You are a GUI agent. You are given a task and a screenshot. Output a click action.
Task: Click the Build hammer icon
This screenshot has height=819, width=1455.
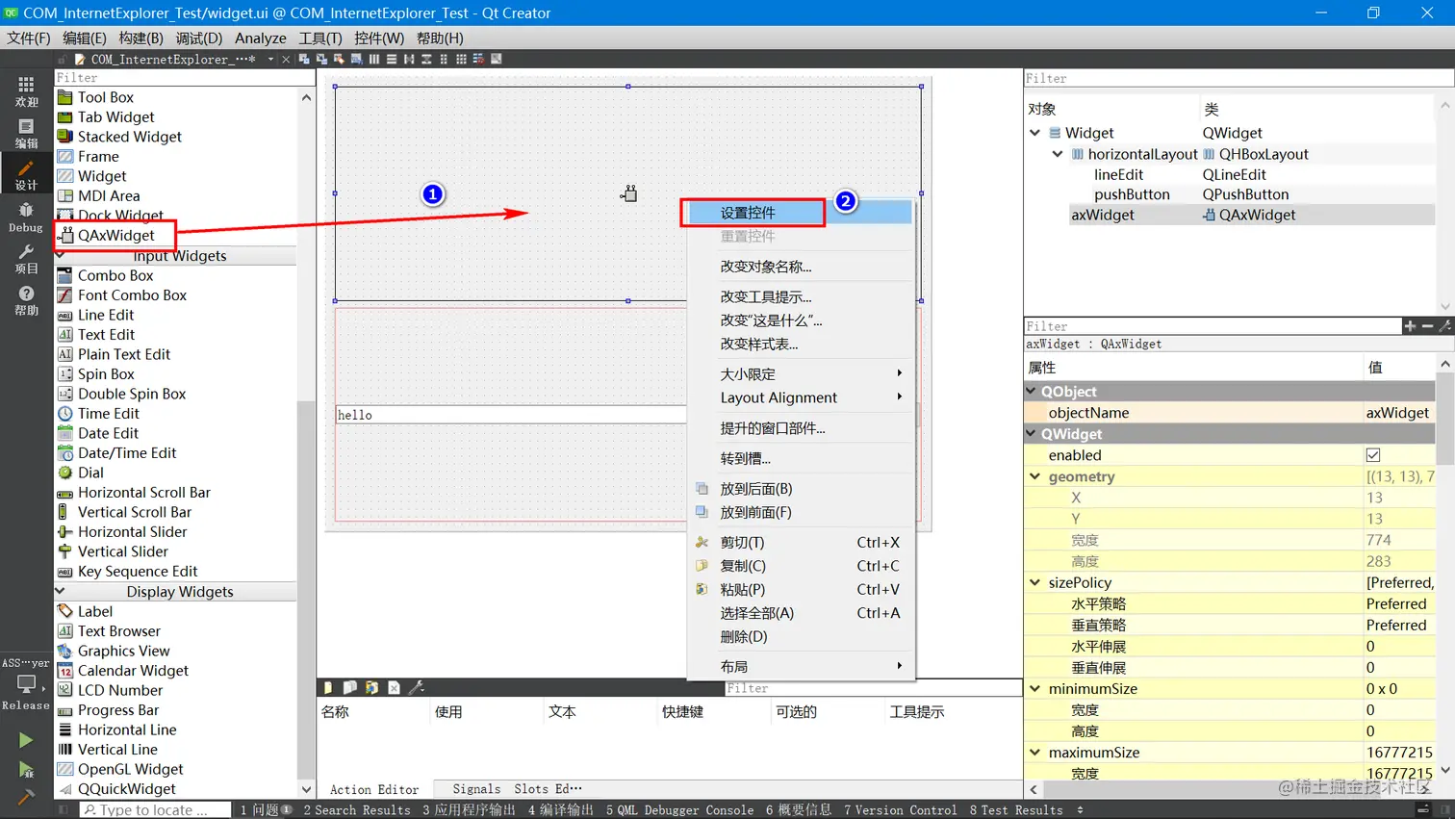pyautogui.click(x=26, y=797)
